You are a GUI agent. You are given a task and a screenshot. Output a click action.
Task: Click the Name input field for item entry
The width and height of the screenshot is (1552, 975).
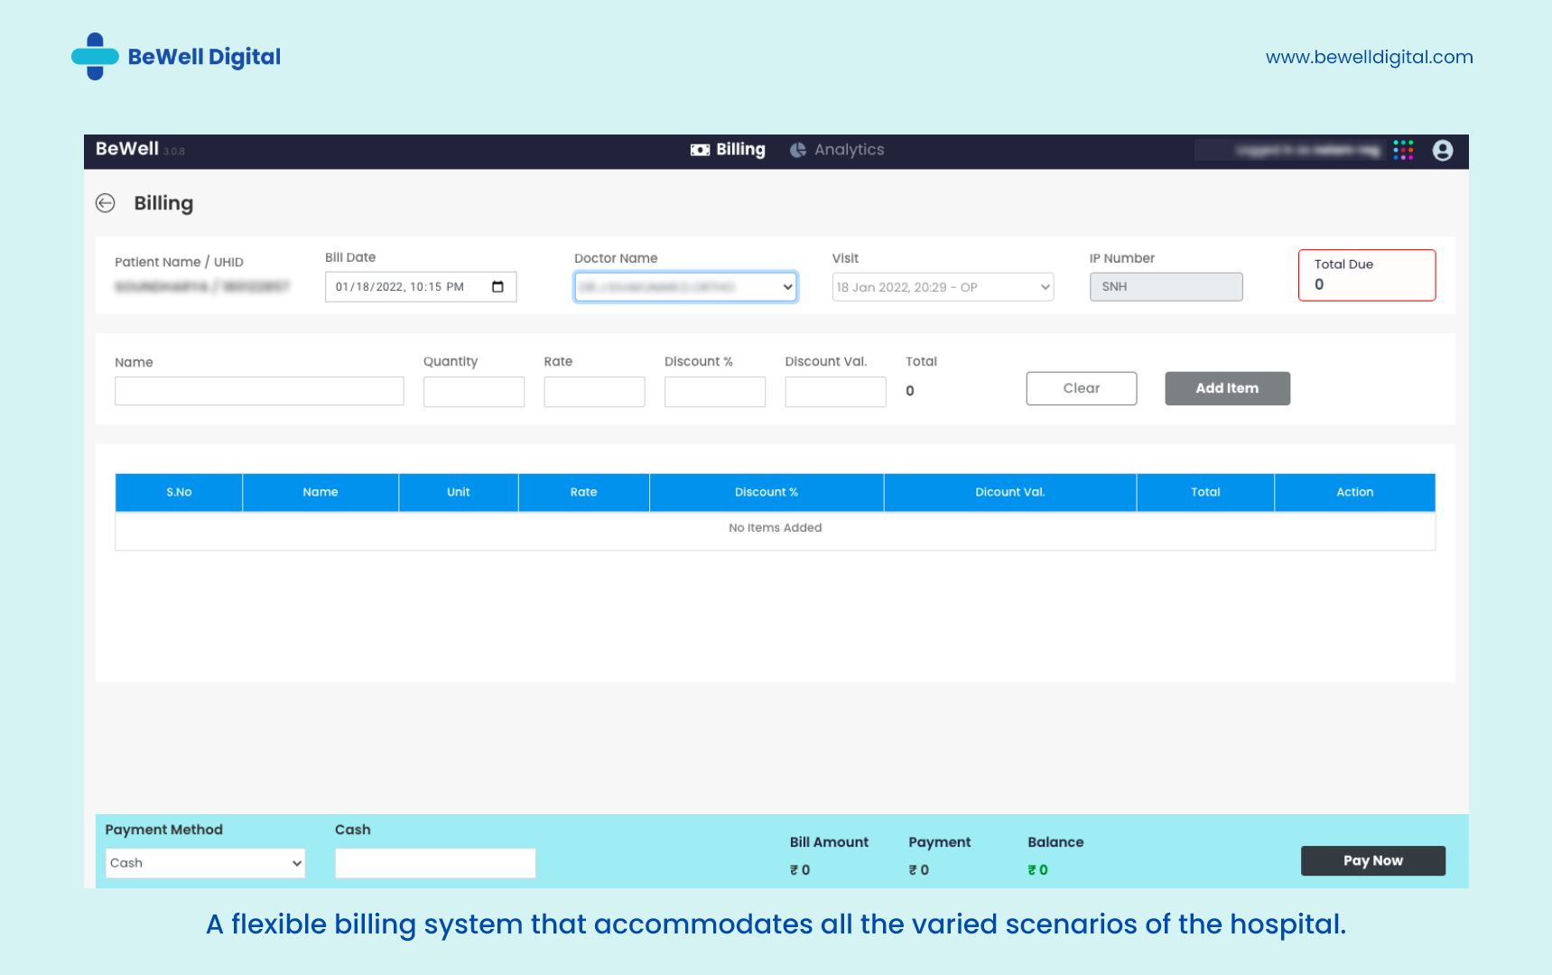pos(259,391)
